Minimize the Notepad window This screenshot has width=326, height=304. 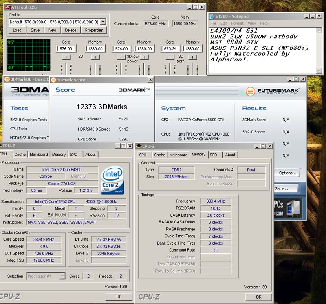[x=306, y=16]
